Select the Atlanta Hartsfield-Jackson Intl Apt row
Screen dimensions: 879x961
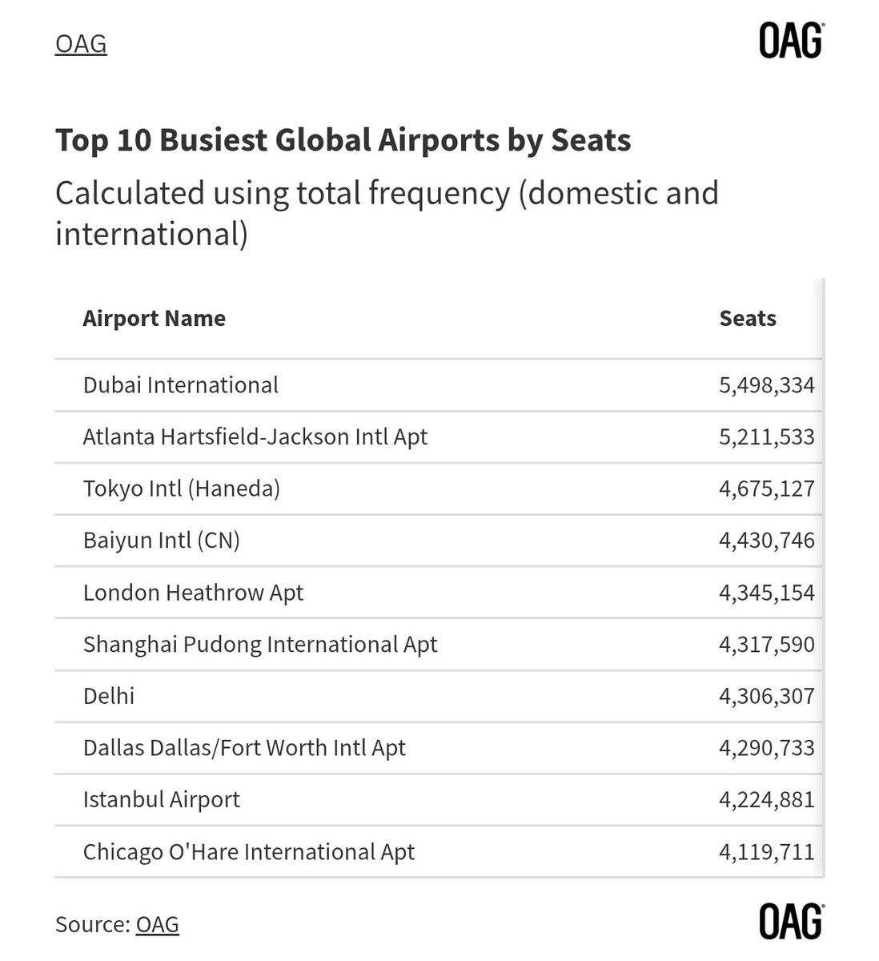click(255, 437)
